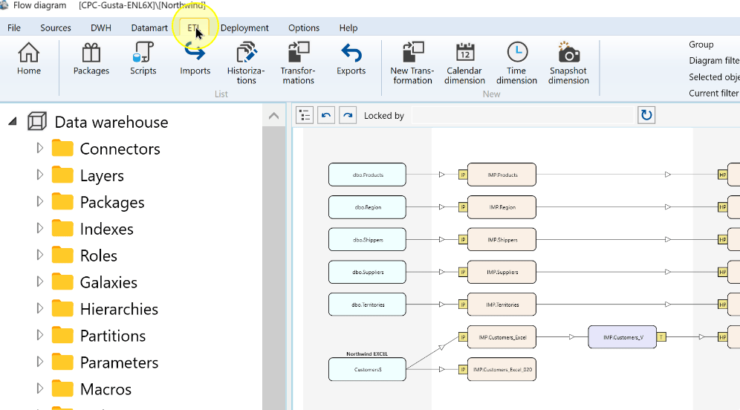The width and height of the screenshot is (740, 410).
Task: Create a new Snapshot dimension
Action: click(x=568, y=64)
